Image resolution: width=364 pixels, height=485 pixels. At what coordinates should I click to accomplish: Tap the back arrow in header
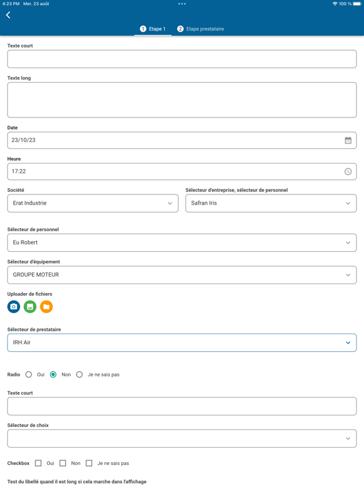pyautogui.click(x=8, y=15)
